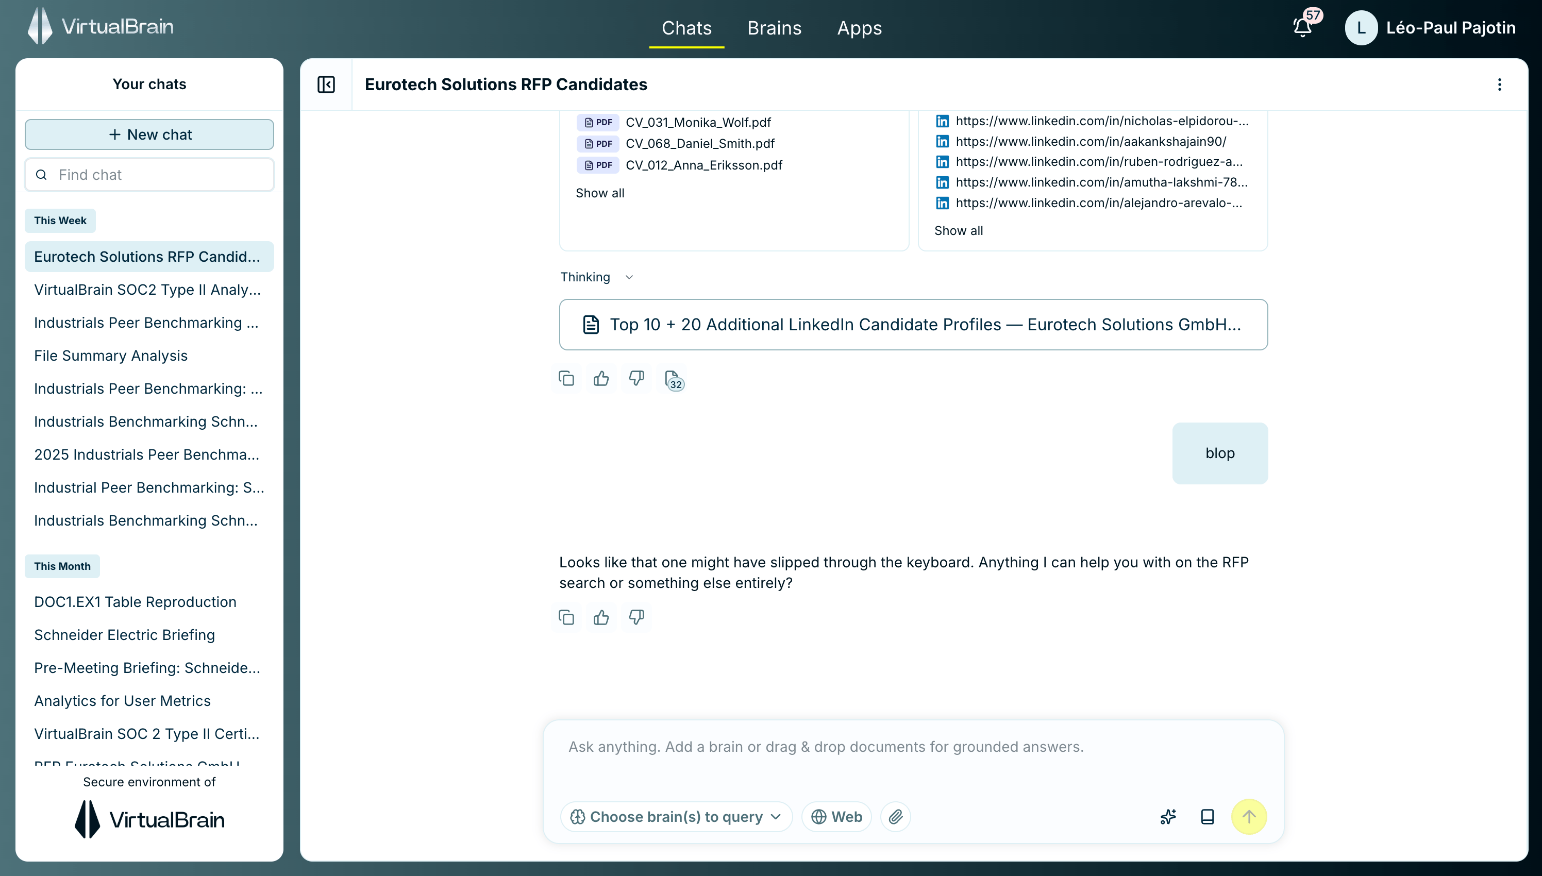The height and width of the screenshot is (876, 1542).
Task: Dislike the candidate profiles response
Action: [636, 378]
